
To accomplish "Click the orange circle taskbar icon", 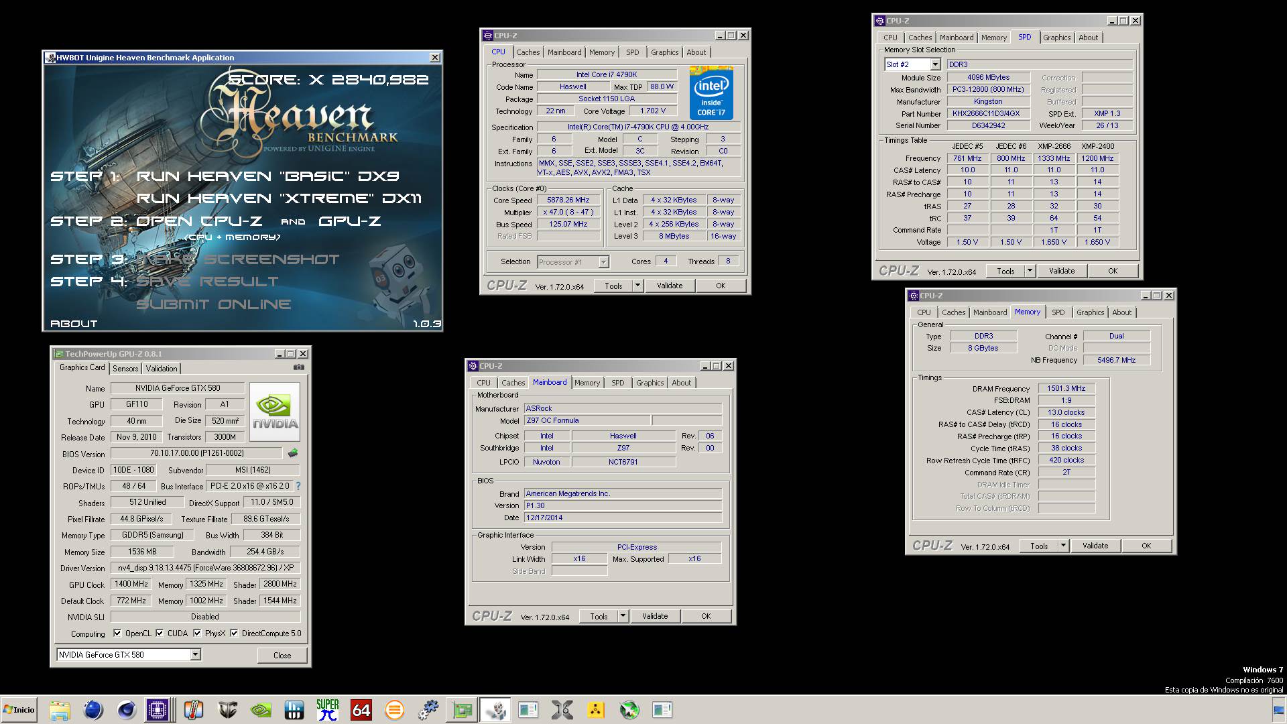I will coord(395,710).
